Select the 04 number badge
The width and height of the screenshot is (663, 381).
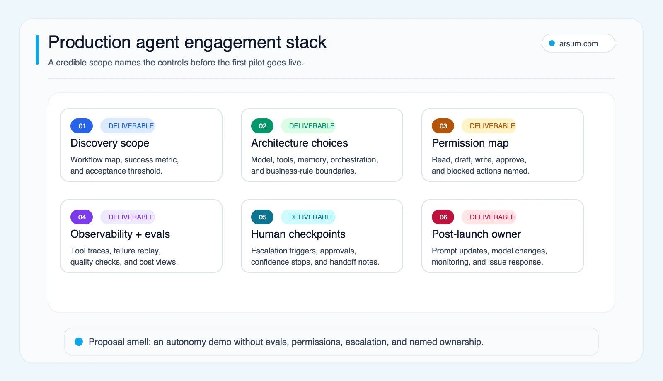click(x=82, y=217)
